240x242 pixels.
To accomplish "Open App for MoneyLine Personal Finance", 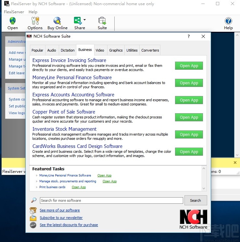I will (189, 83).
